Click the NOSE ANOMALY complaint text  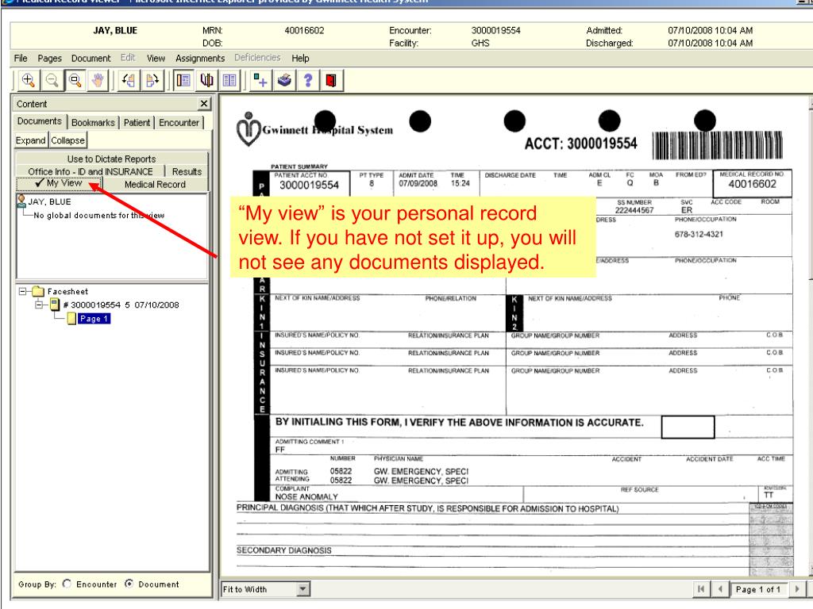click(x=306, y=496)
